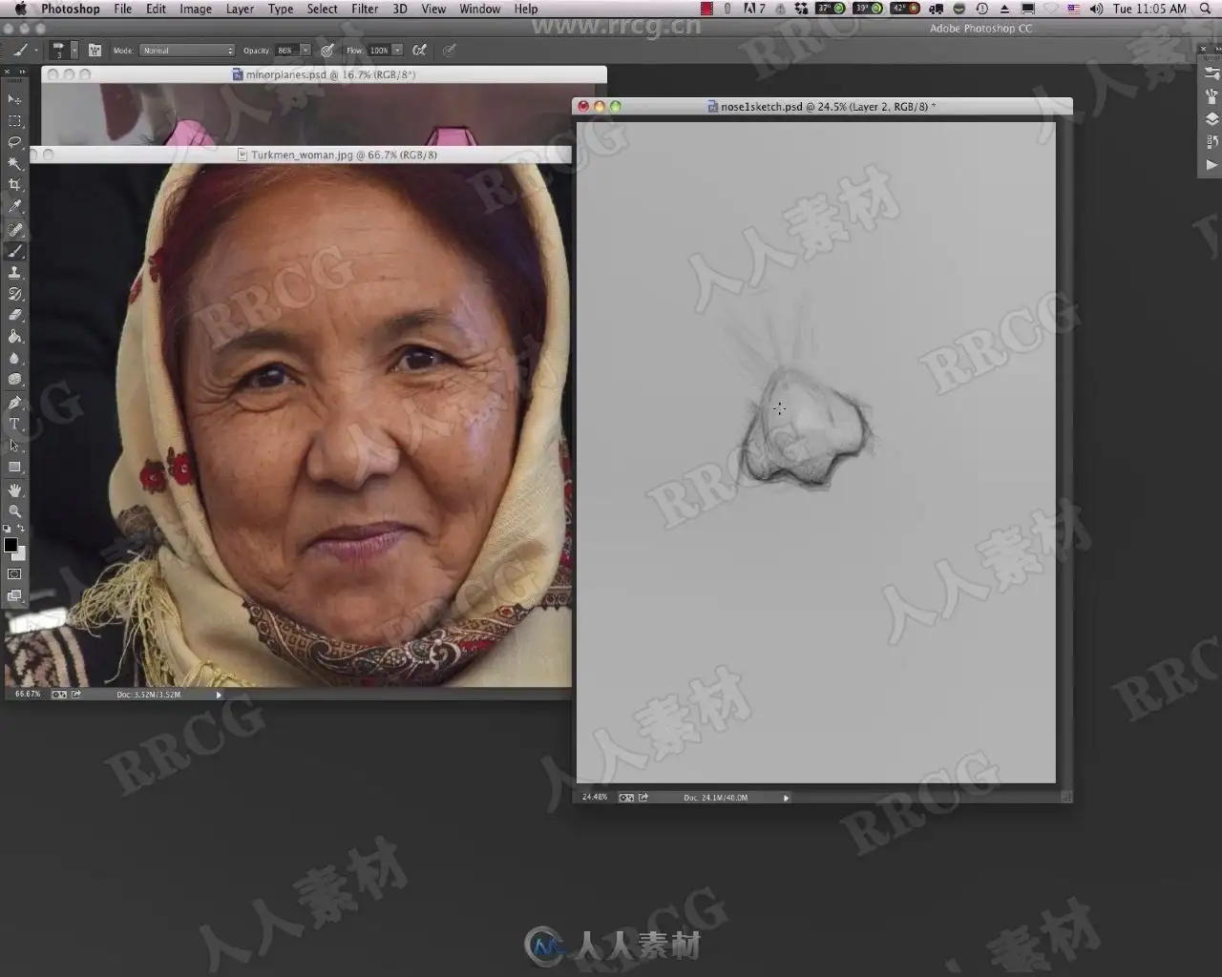1222x977 pixels.
Task: Open the brush Mode dropdown
Action: [x=187, y=51]
